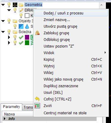111x123 pixels.
Task: Collapse the DRAW group node
Action: pos(9,10)
